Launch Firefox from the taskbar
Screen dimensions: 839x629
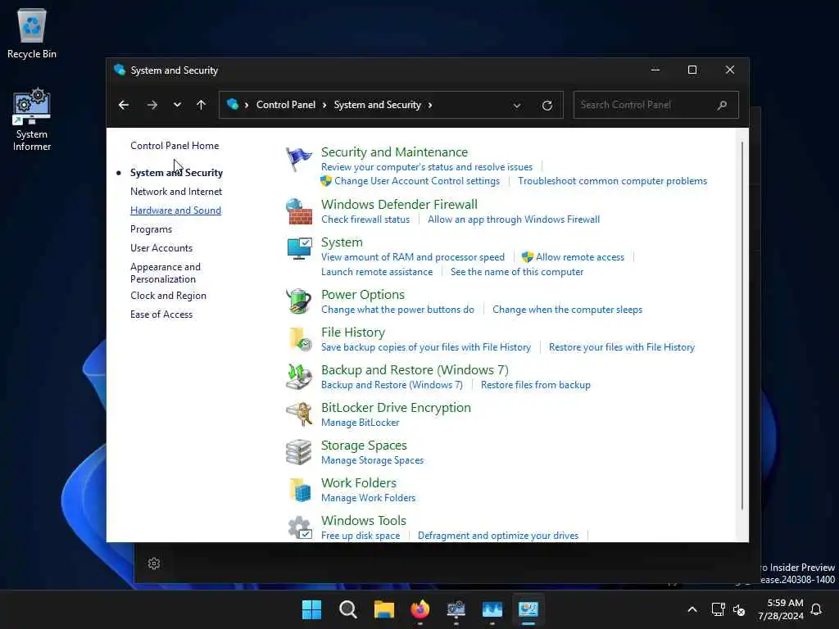click(420, 609)
